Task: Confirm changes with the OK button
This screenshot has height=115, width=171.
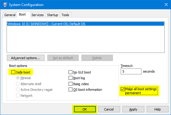Action: click(85, 109)
